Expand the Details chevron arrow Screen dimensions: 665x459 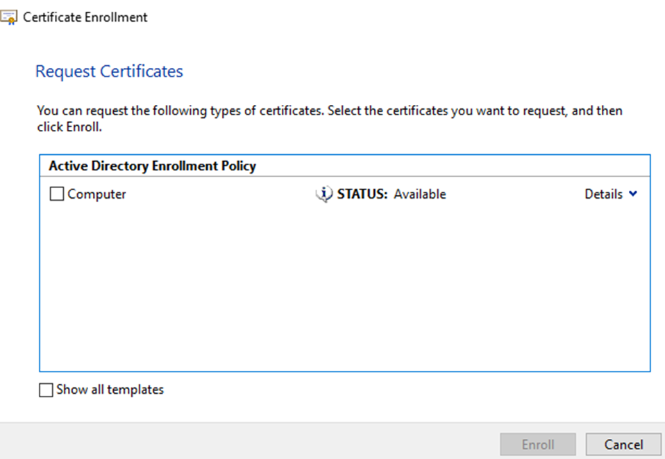click(x=632, y=194)
